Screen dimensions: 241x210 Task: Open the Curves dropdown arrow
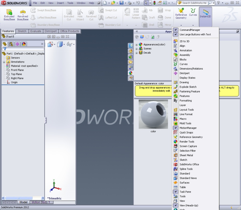point(193,25)
